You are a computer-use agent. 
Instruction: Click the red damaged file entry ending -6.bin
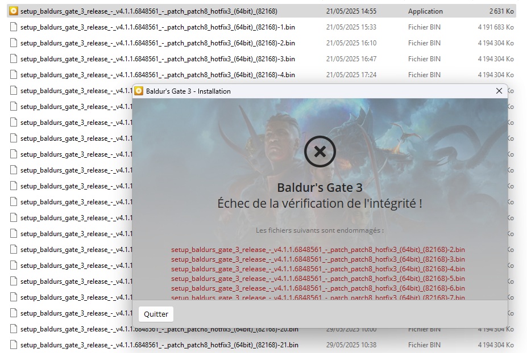318,288
